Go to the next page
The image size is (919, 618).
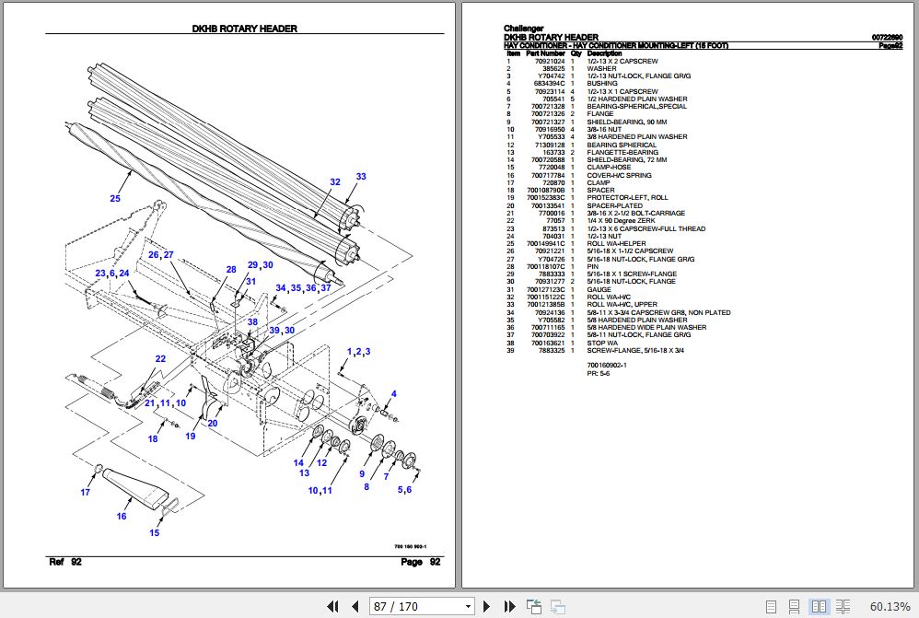(486, 606)
